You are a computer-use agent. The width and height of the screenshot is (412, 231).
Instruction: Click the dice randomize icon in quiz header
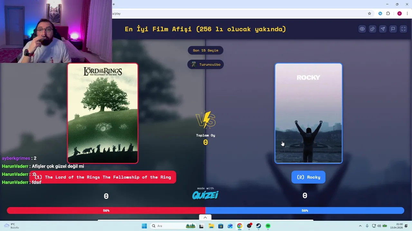point(372,29)
